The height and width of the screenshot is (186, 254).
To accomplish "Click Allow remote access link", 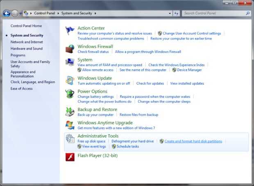I will [98, 70].
